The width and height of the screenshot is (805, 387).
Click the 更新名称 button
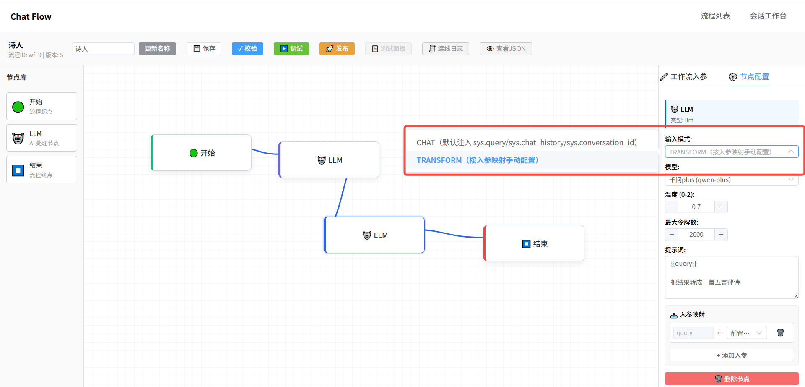[x=157, y=49]
